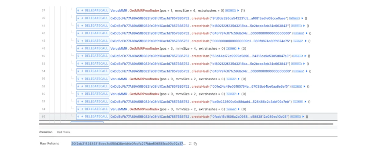This screenshot has width=391, height=150.
Task: Click createHash function on line 58
Action: [x=200, y=86]
